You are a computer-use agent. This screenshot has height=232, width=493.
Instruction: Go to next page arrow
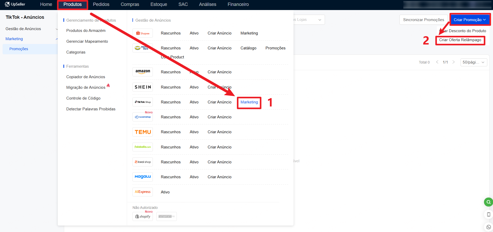tap(454, 62)
